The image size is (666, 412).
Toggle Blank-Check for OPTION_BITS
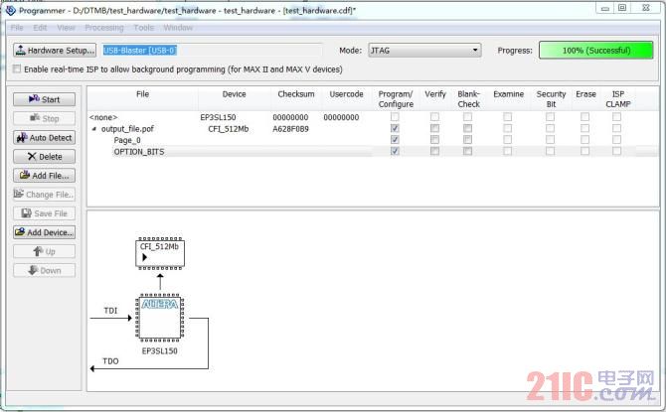coord(467,151)
